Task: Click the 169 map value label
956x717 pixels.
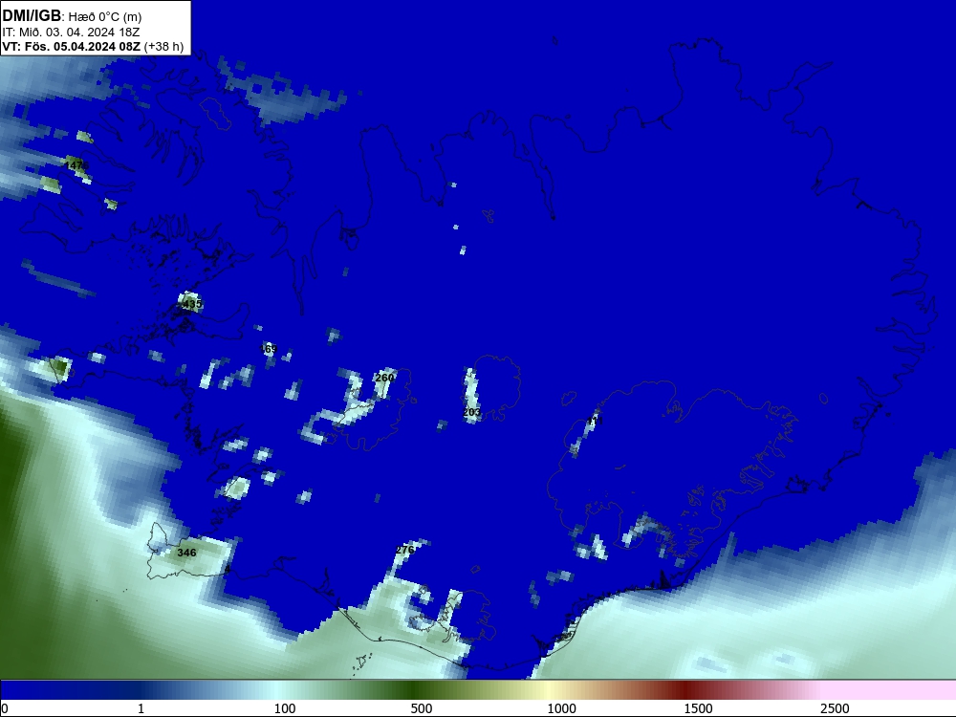Action: [269, 349]
